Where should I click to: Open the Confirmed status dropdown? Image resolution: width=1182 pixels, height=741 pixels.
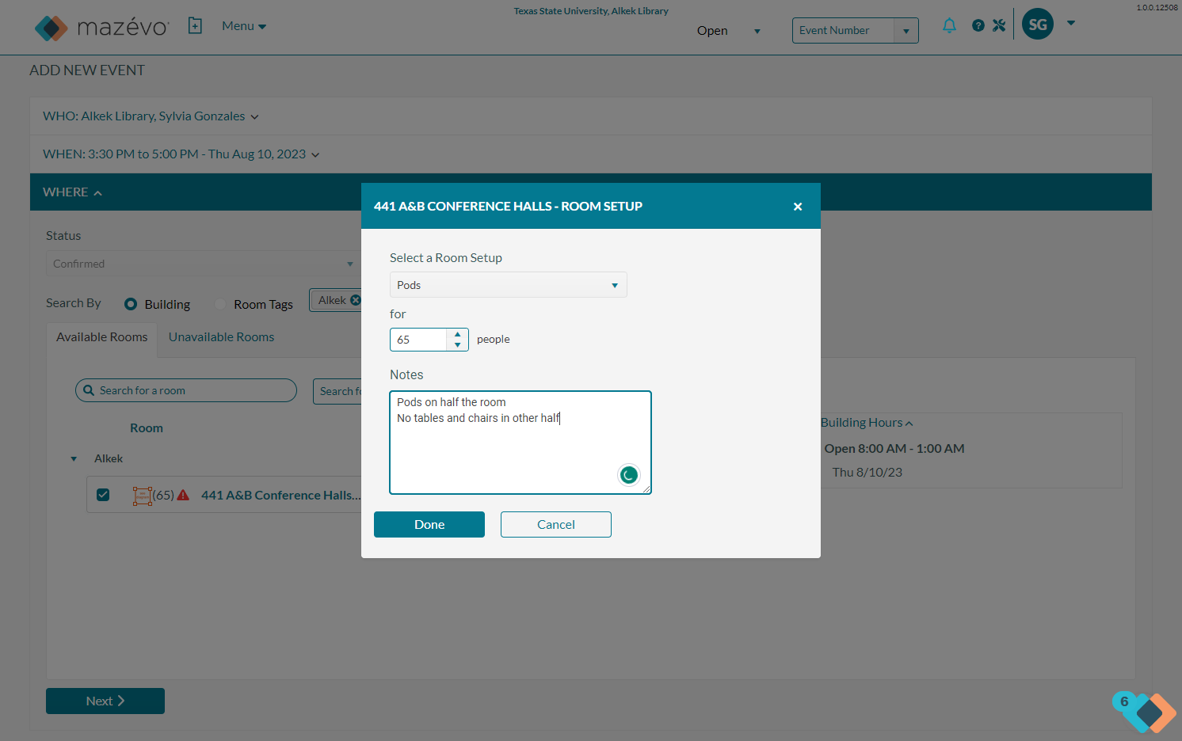coord(202,264)
